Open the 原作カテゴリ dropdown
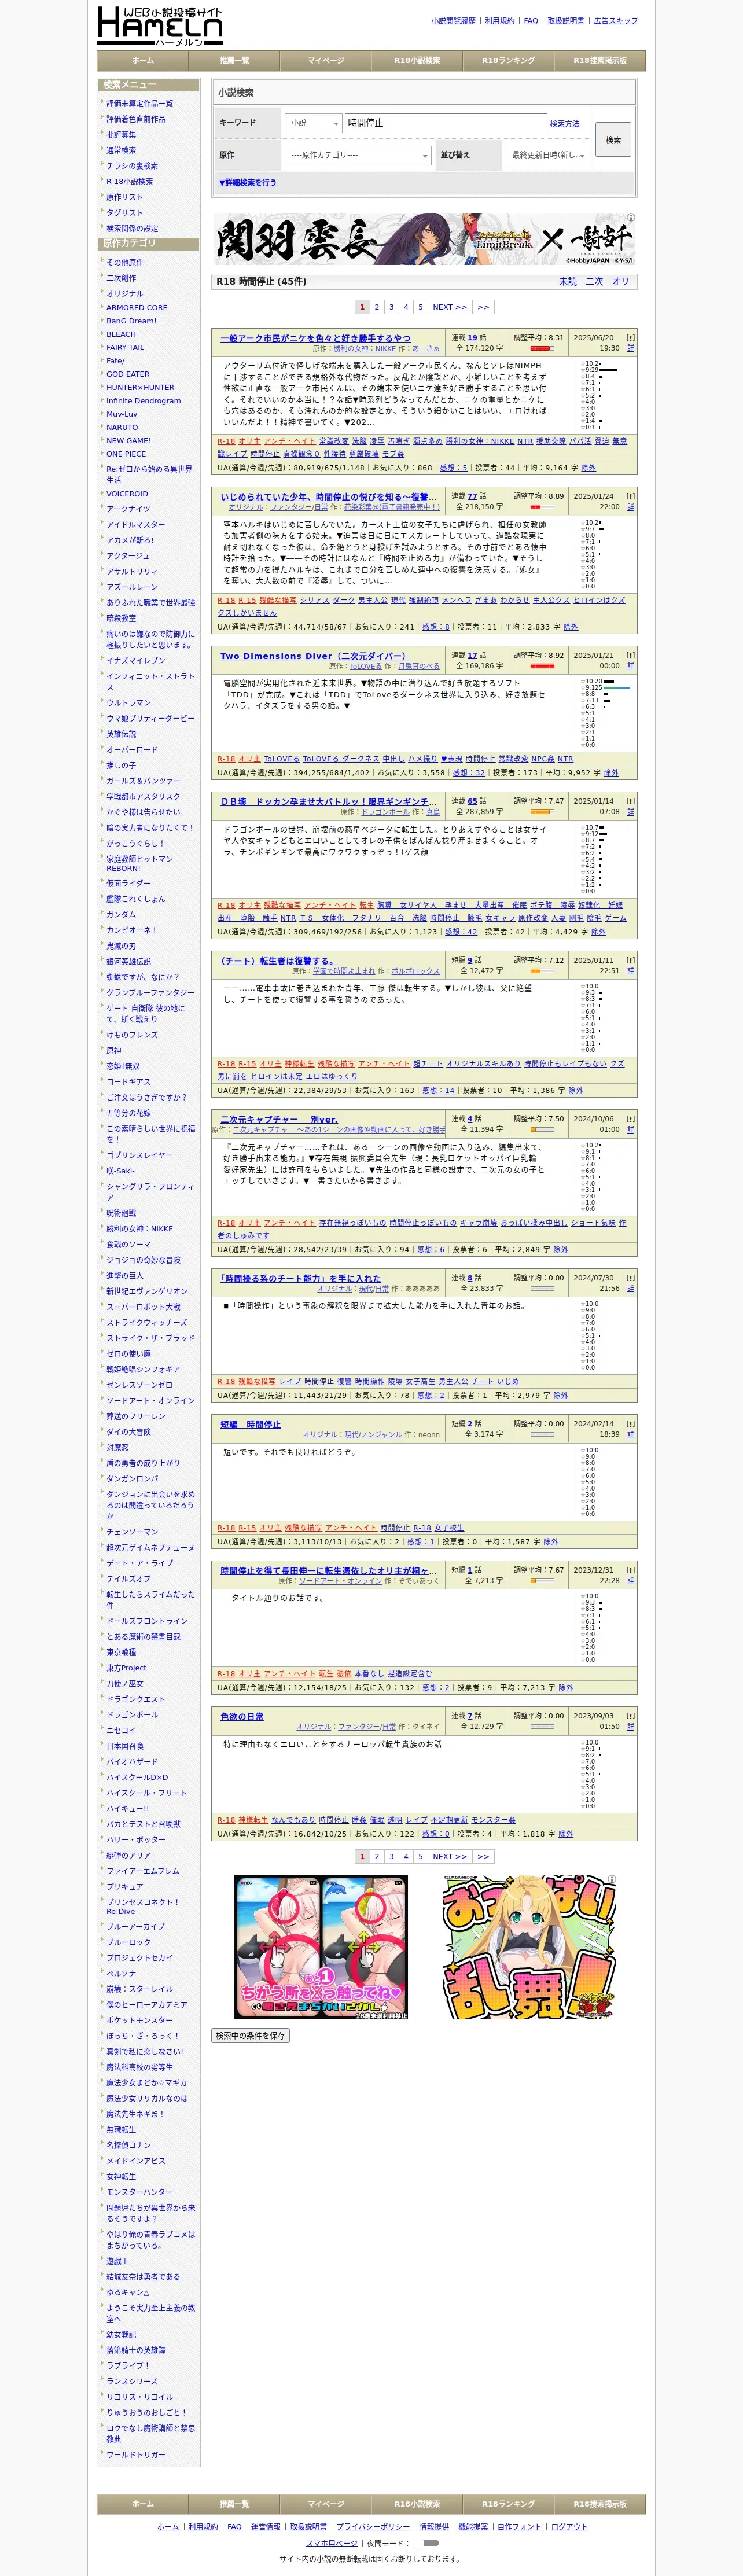Viewport: 743px width, 2576px height. click(x=358, y=155)
